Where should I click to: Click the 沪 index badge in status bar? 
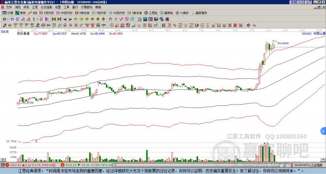[x=7, y=165]
